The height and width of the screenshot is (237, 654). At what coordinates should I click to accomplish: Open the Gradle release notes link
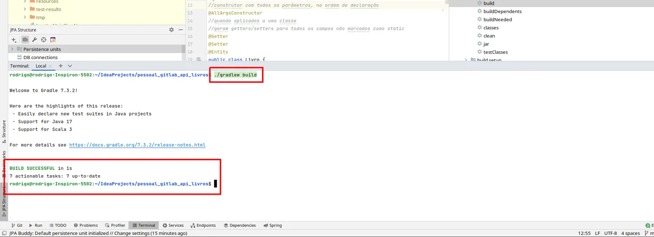(x=137, y=145)
